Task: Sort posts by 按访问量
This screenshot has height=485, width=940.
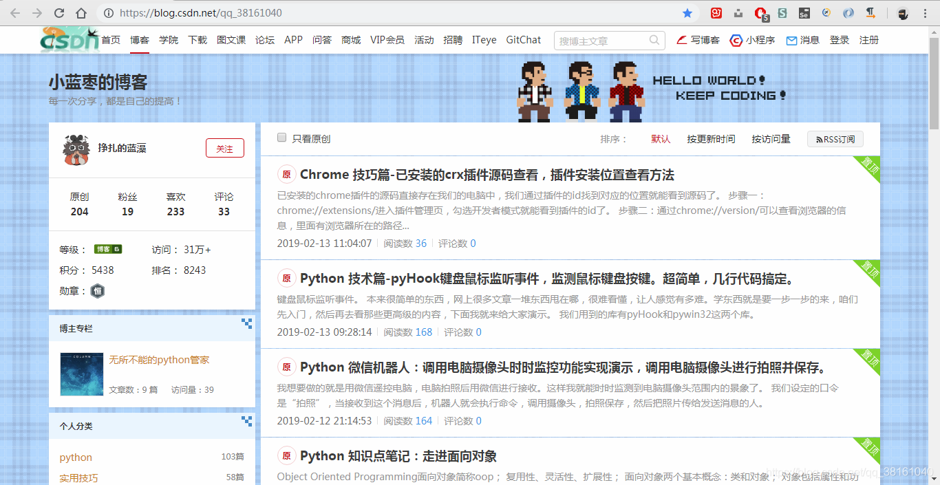Action: coord(771,138)
